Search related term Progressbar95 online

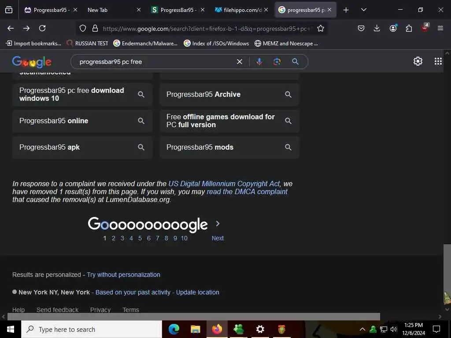pyautogui.click(x=82, y=121)
